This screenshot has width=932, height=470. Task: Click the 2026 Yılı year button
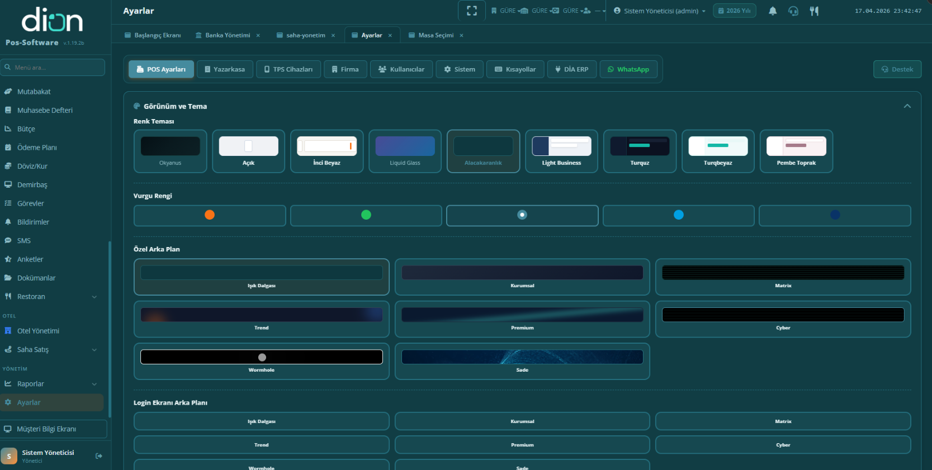tap(735, 11)
